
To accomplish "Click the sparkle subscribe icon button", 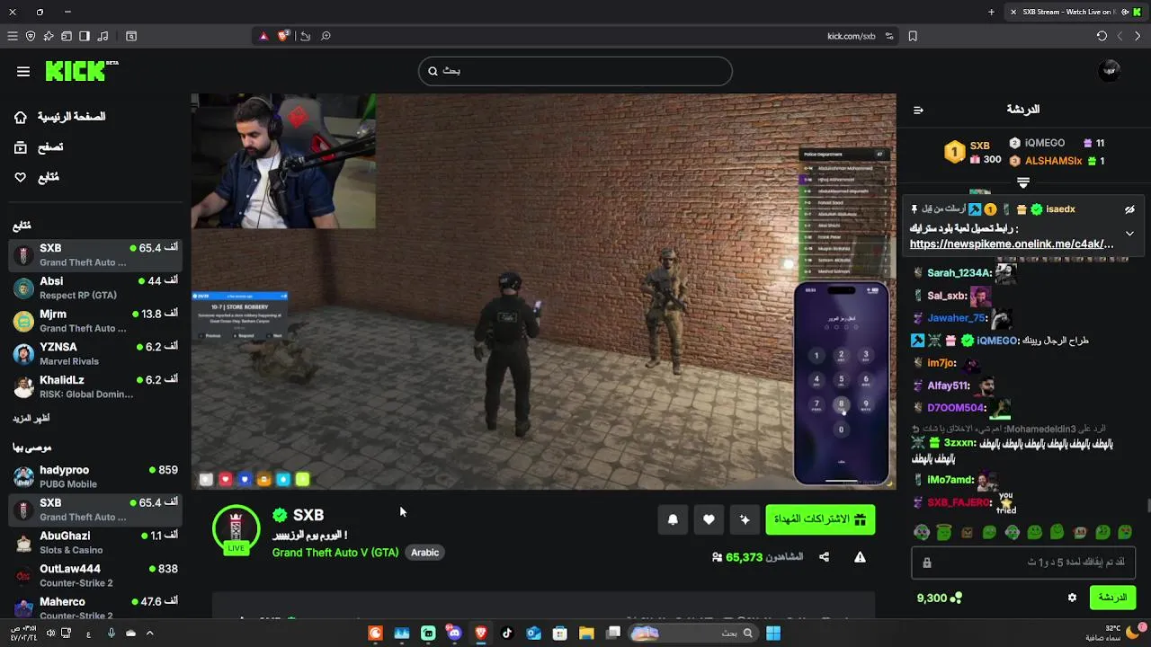I will tap(745, 519).
